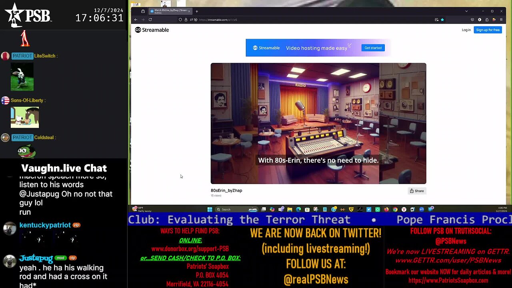The height and width of the screenshot is (288, 512).
Task: Open a new browser tab
Action: point(197,11)
